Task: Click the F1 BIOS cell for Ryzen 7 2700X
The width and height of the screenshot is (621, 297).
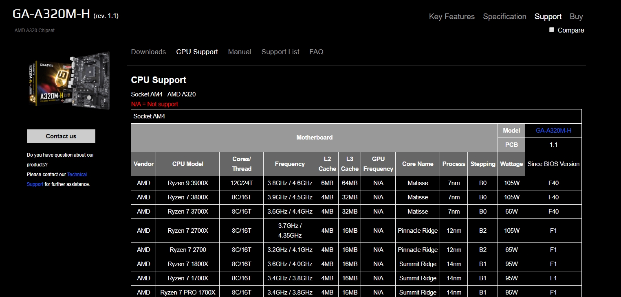Action: [x=553, y=231]
